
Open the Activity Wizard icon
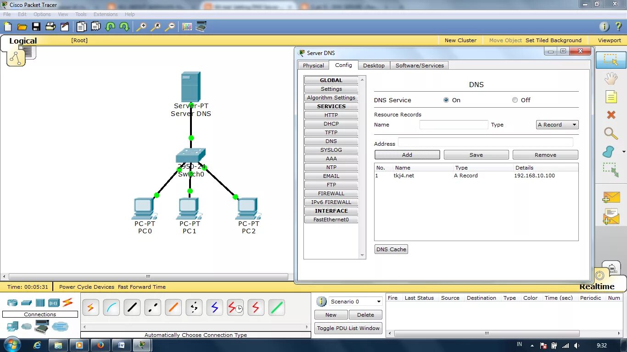click(64, 27)
